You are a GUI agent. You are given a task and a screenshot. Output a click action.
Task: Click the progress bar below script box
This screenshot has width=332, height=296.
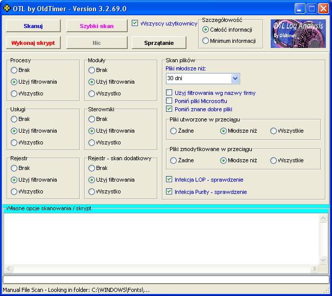[x=166, y=280]
